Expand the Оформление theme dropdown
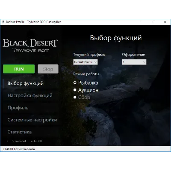 pyautogui.click(x=134, y=62)
